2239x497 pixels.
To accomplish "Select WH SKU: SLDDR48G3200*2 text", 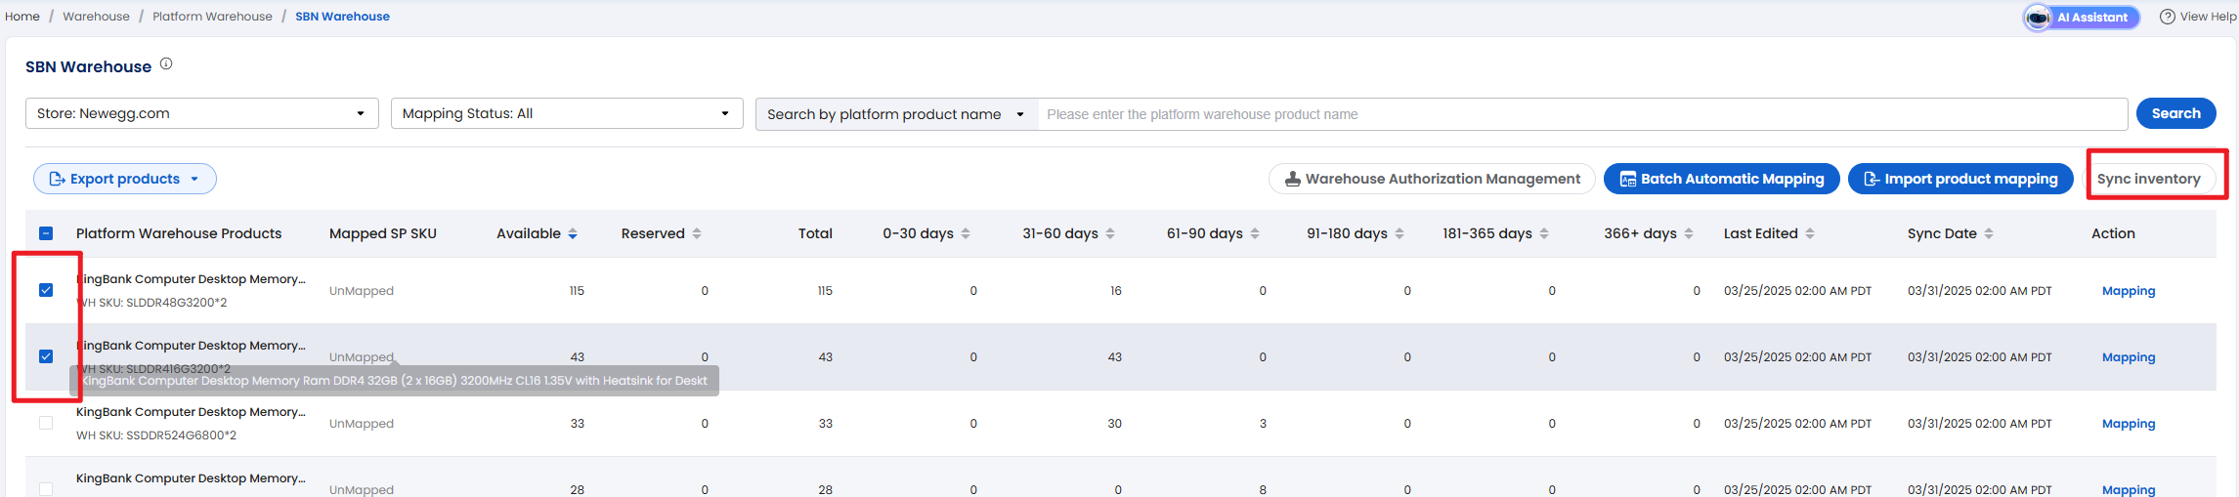I will point(151,303).
